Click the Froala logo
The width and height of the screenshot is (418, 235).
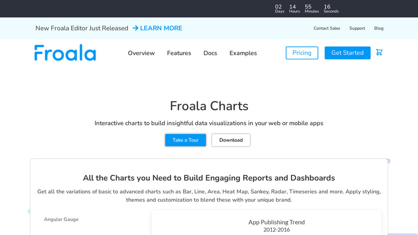(x=65, y=53)
